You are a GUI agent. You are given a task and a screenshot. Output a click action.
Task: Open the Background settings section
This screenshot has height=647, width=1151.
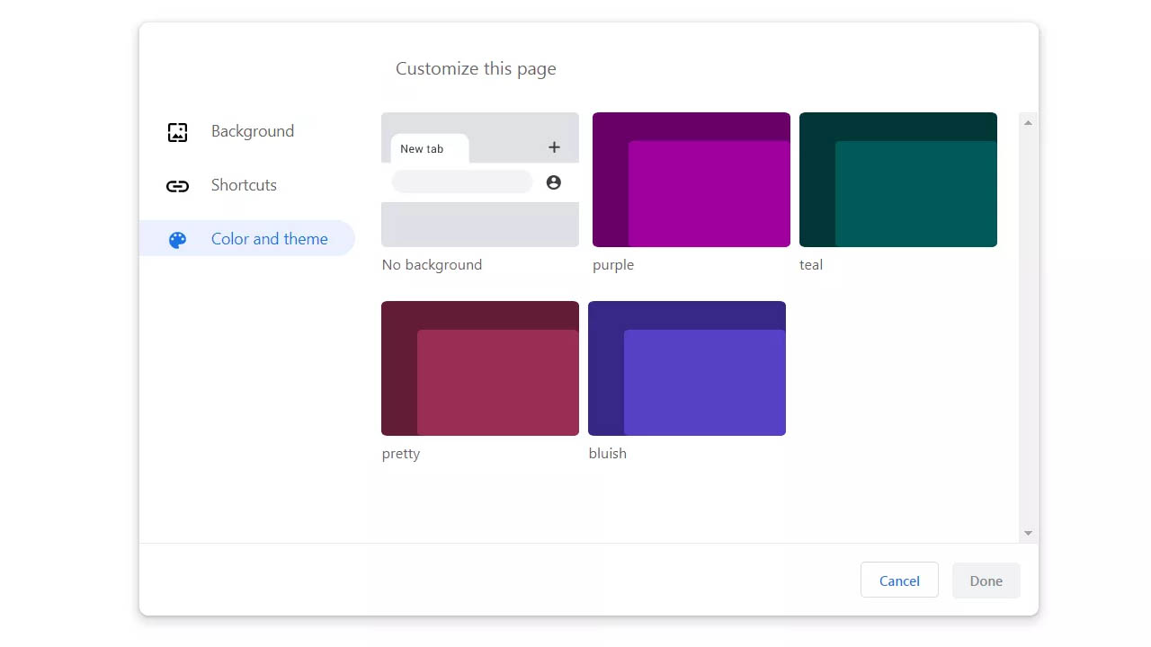[252, 131]
